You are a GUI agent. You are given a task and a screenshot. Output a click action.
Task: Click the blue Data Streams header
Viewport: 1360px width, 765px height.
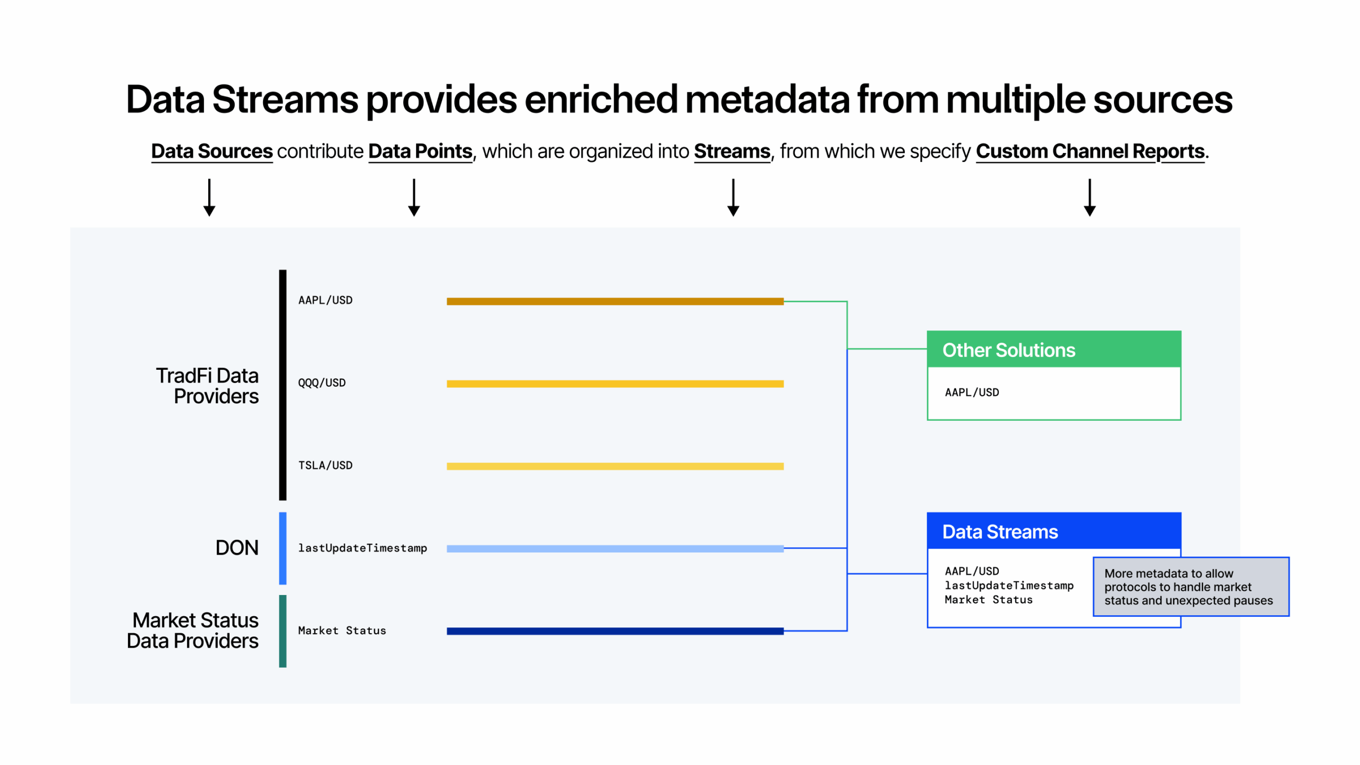click(1053, 531)
